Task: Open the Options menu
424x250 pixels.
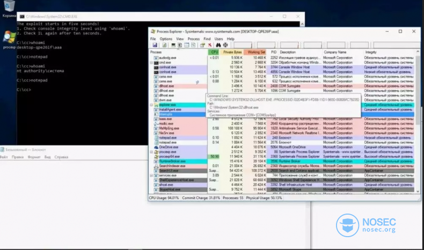Action: [x=166, y=39]
